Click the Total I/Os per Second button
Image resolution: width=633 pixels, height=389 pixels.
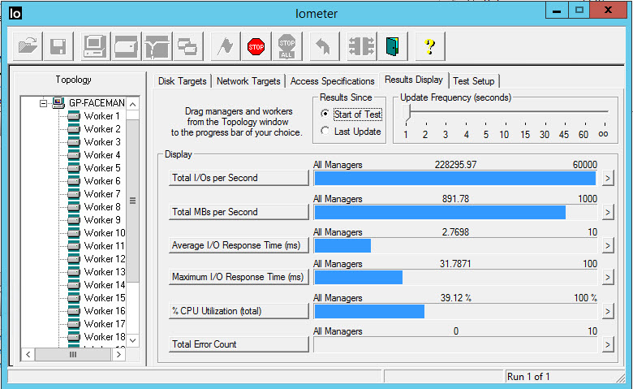[239, 178]
